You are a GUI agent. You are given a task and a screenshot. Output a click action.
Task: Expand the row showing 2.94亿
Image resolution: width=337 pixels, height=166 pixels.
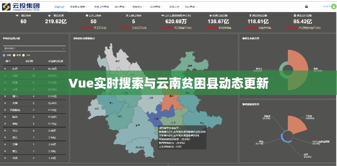pyautogui.click(x=5, y=137)
